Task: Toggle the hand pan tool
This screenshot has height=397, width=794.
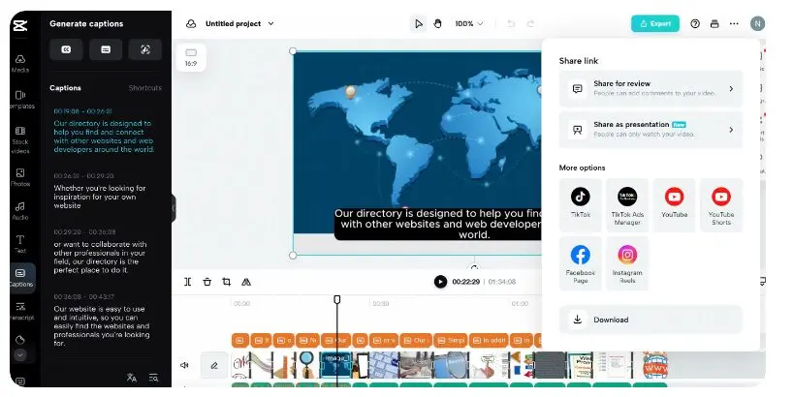Action: pos(437,23)
